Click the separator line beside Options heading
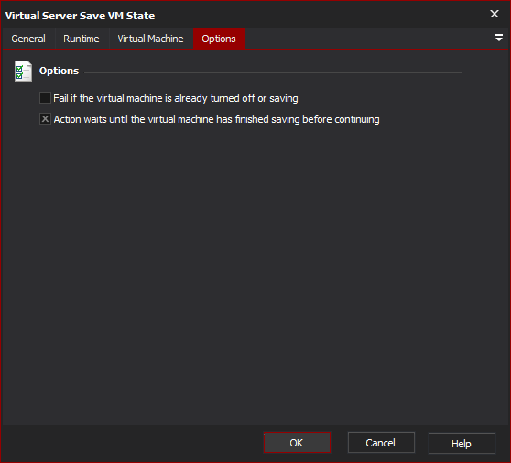Image resolution: width=511 pixels, height=463 pixels. tap(273, 72)
